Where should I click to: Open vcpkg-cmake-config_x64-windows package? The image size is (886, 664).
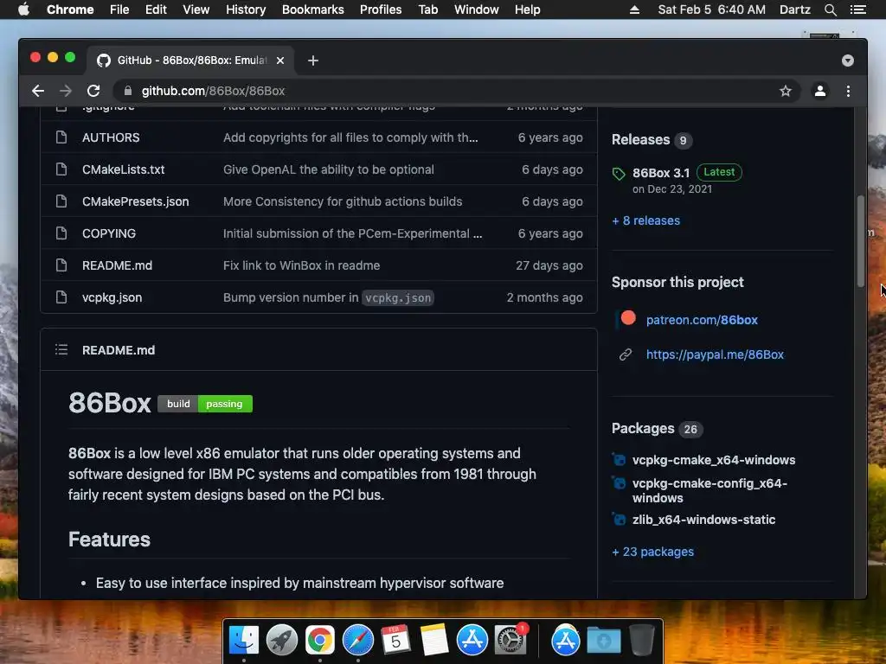point(709,491)
